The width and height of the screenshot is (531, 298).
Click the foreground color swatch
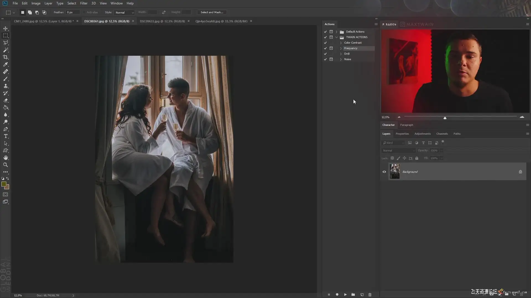tap(4, 184)
